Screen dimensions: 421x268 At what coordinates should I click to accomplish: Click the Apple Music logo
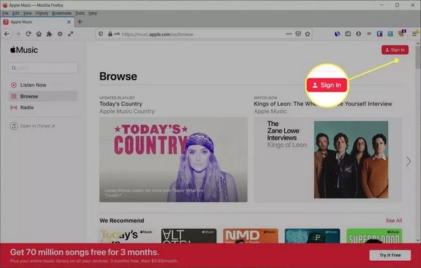click(x=24, y=50)
